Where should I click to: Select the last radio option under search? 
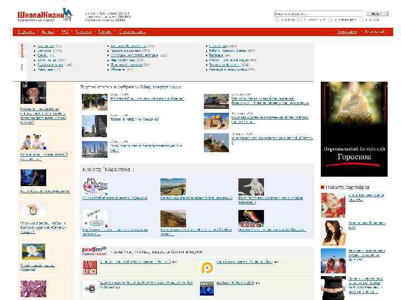[x=361, y=19]
